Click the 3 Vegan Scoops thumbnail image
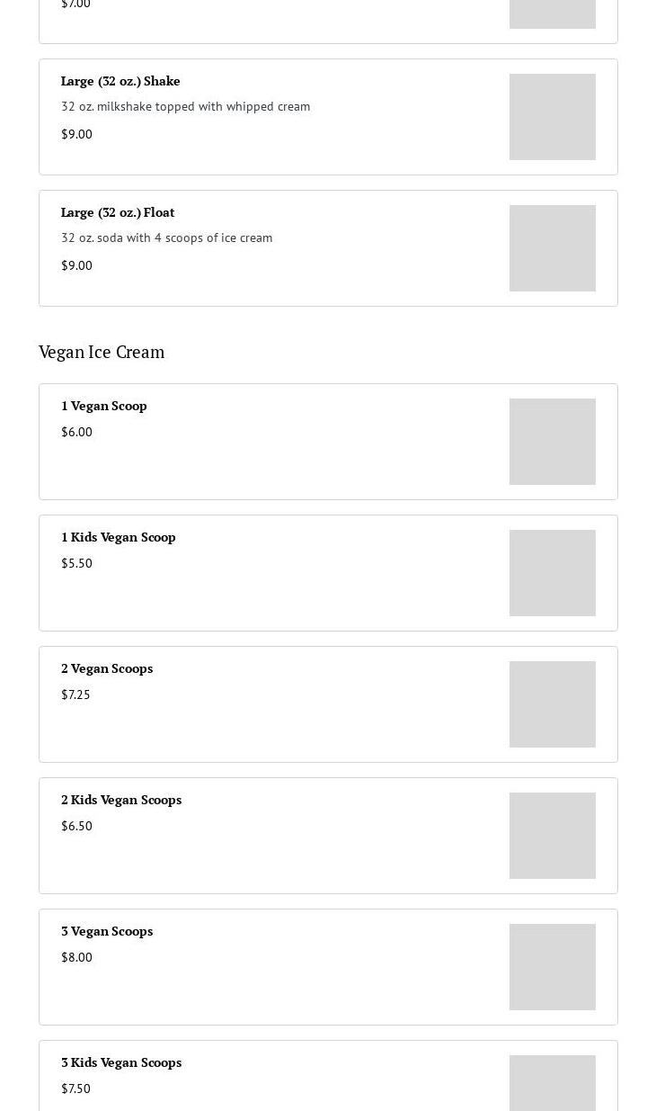The image size is (656, 1111). tap(552, 967)
